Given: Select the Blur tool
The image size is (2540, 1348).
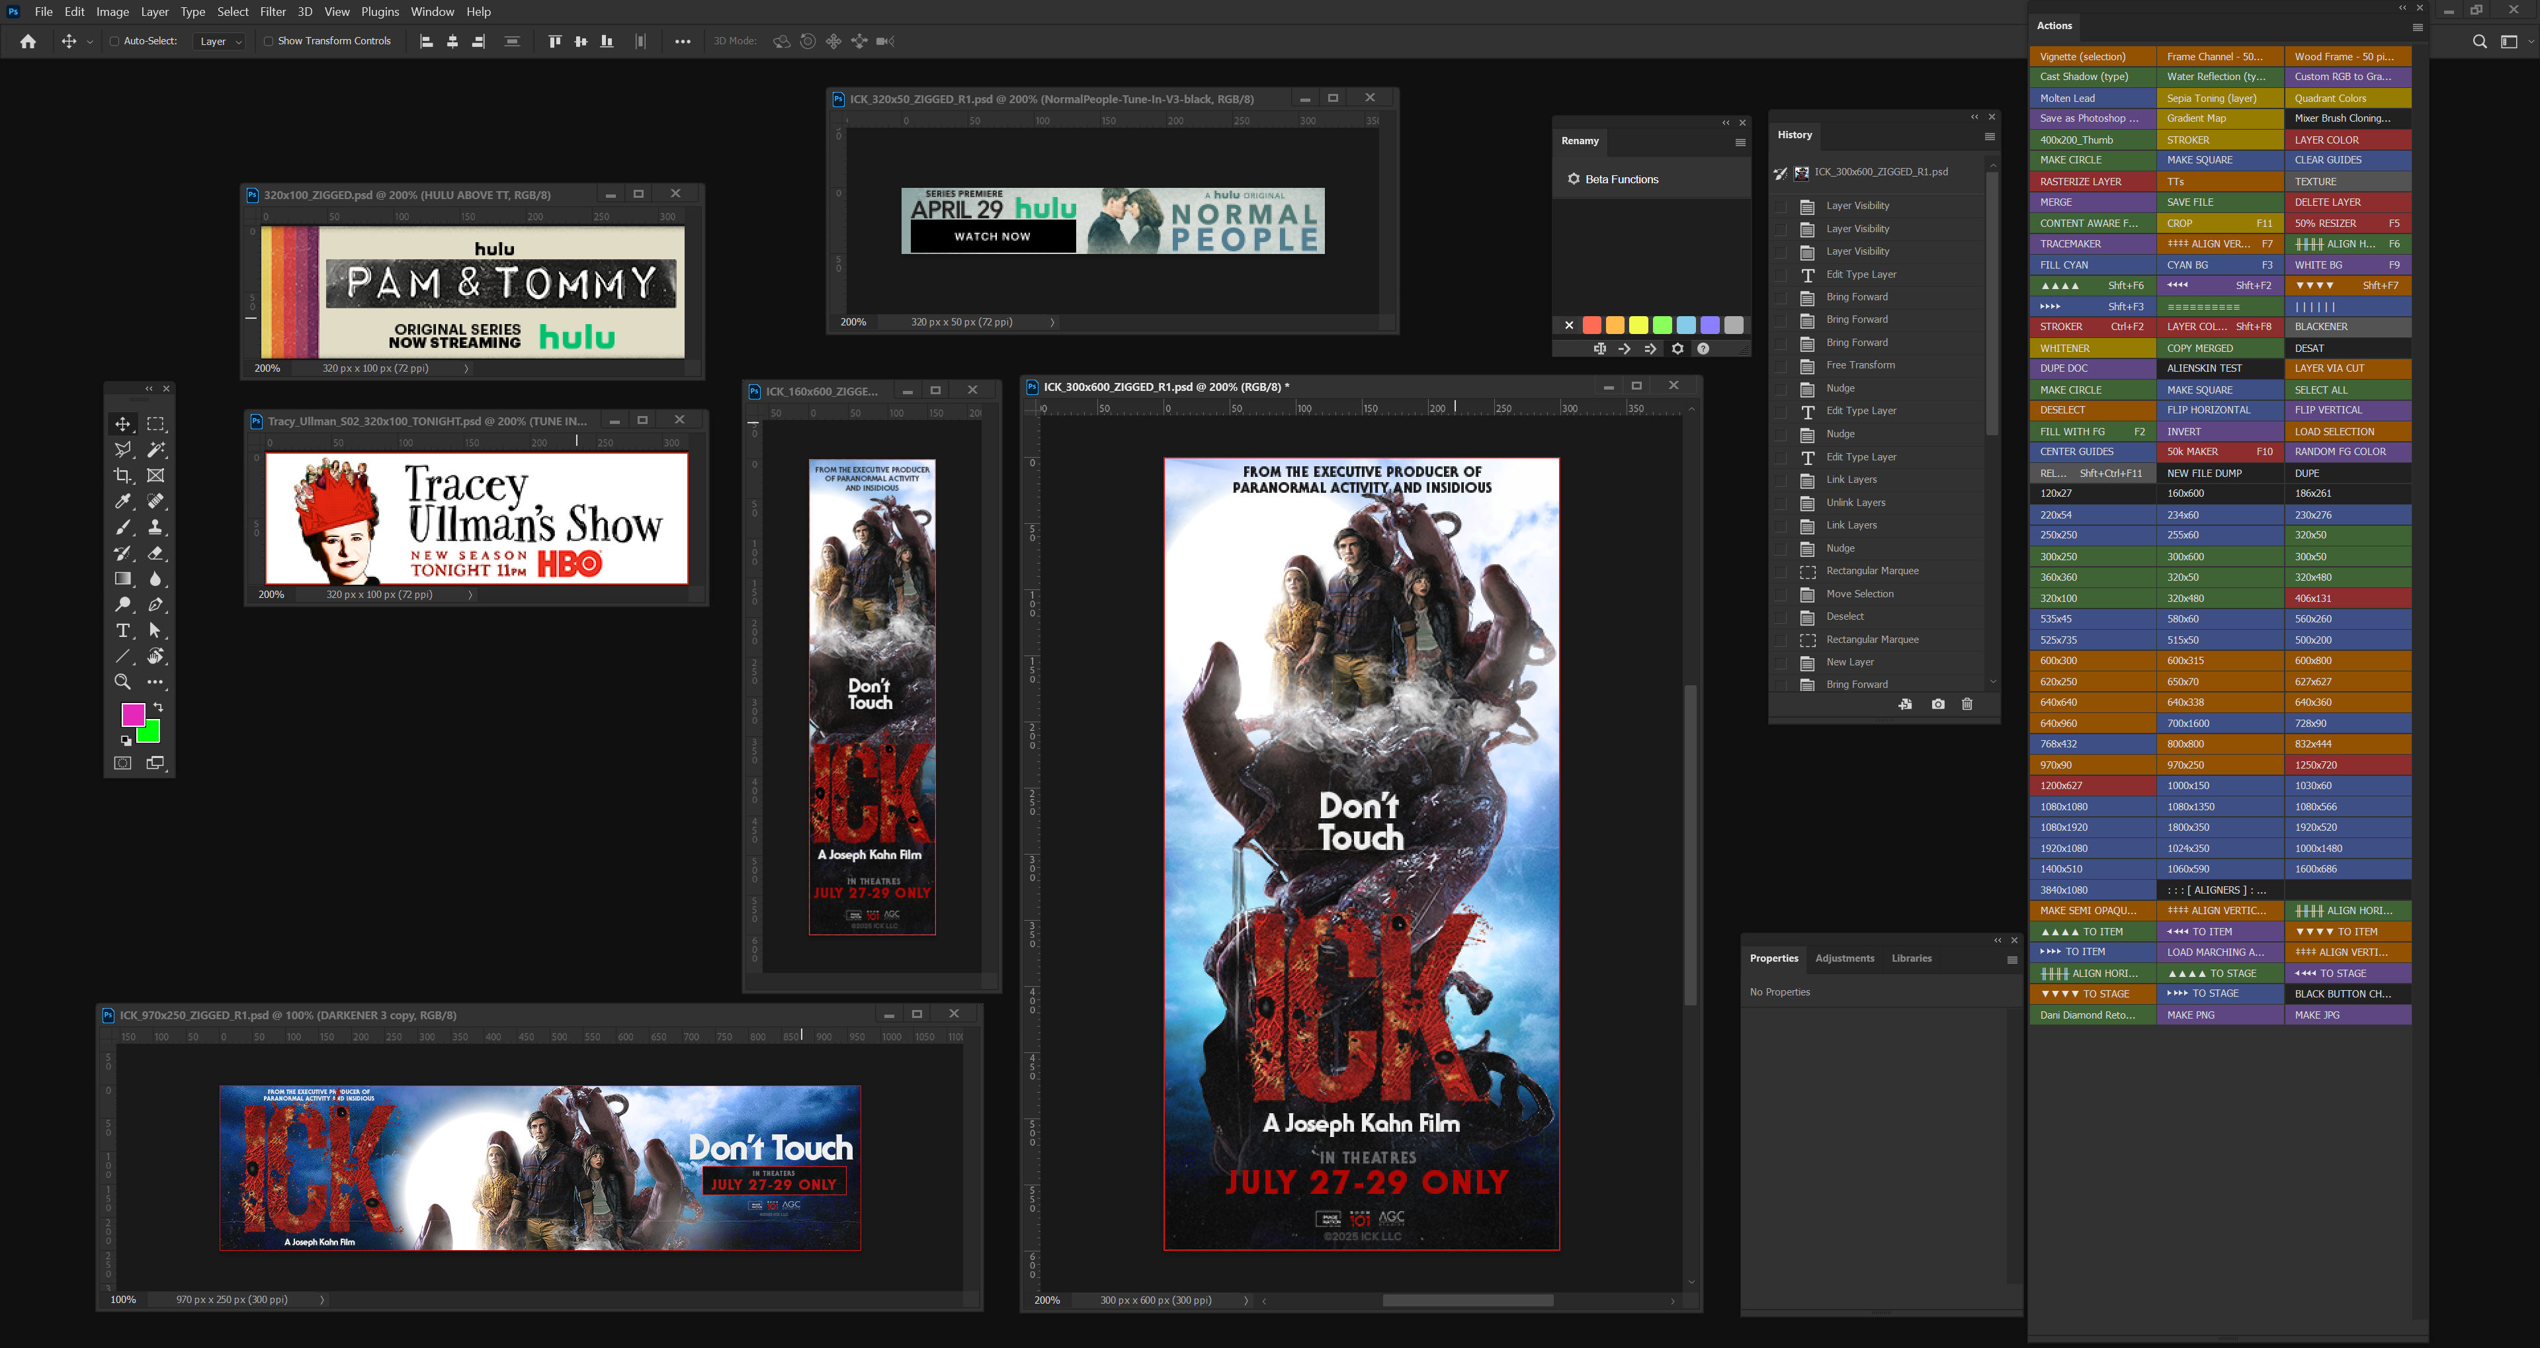Looking at the screenshot, I should click(x=156, y=579).
